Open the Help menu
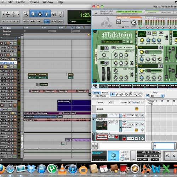The height and width of the screenshot is (177, 177). click(x=59, y=2)
